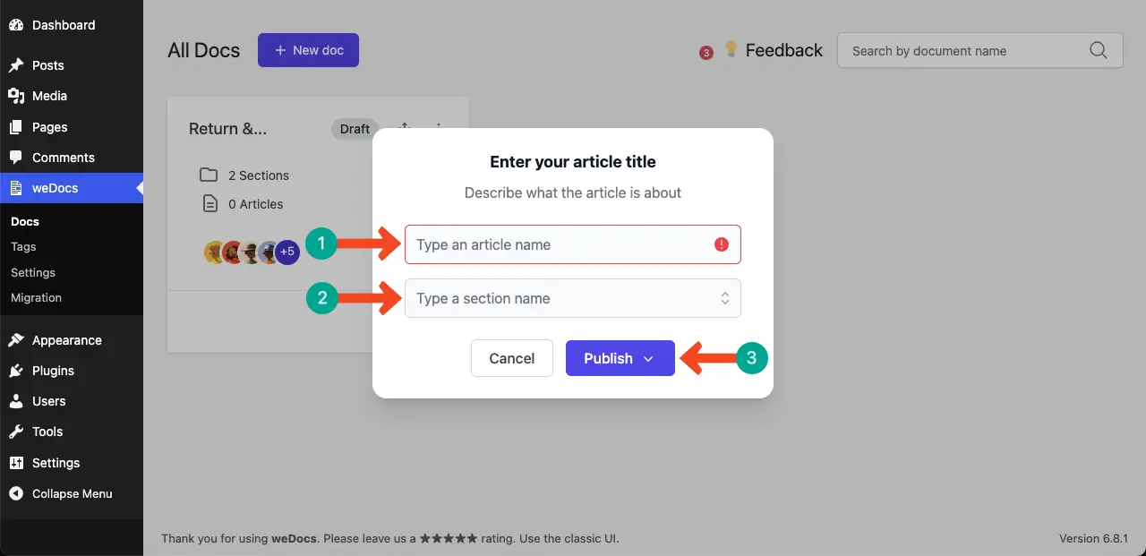
Task: Click the Appearance paintbrush icon
Action: tap(16, 340)
